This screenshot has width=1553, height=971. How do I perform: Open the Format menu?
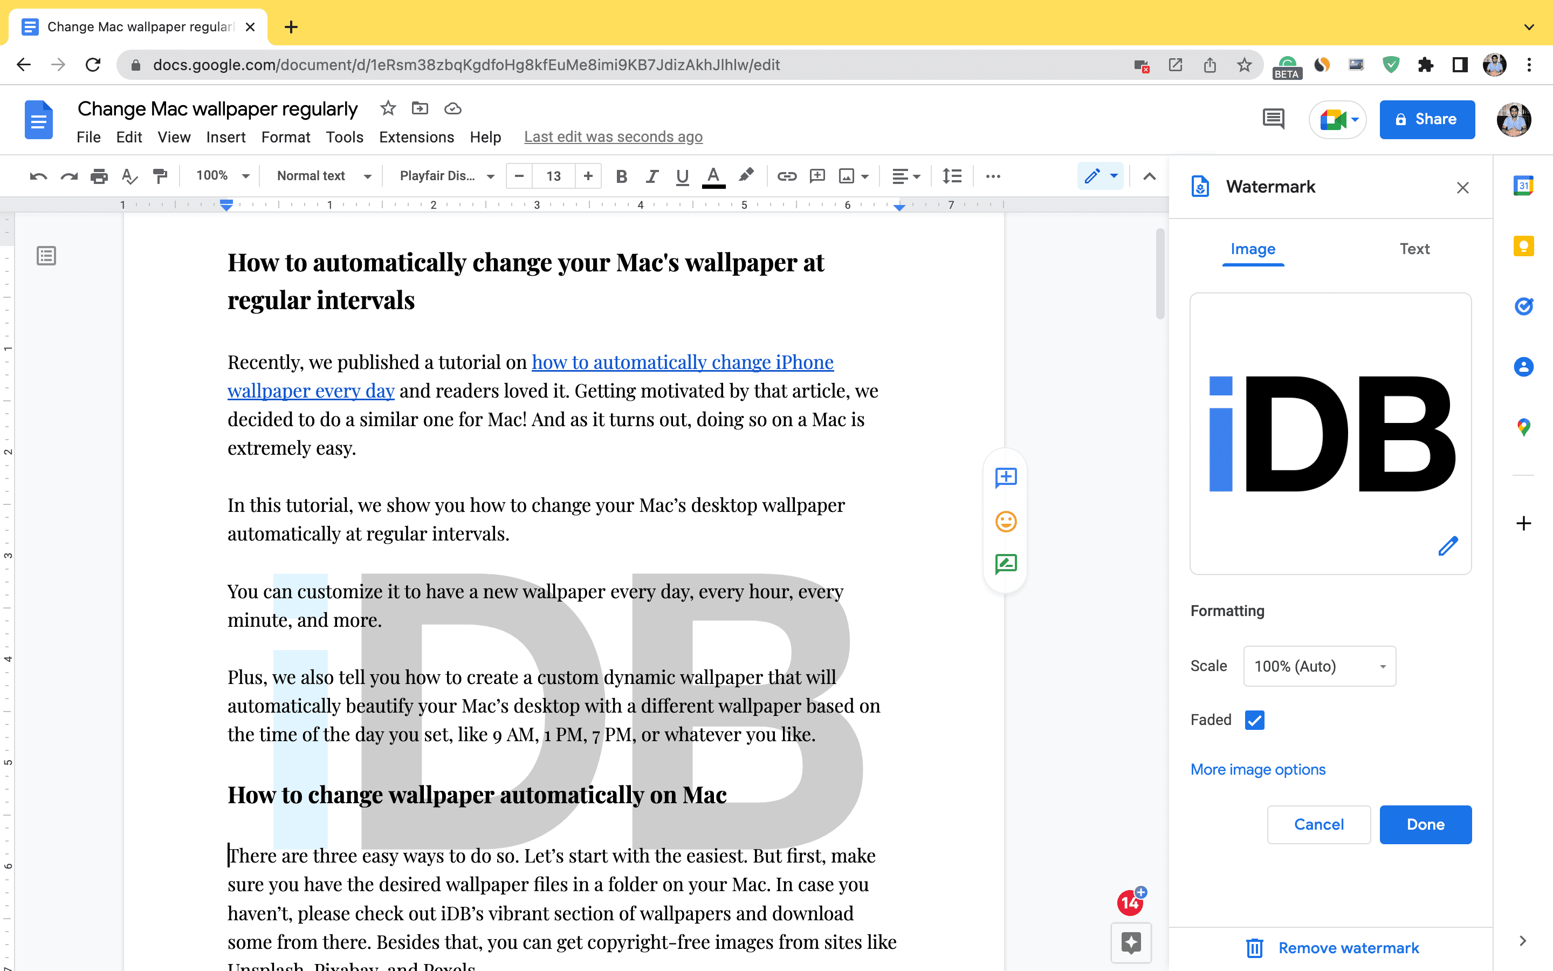pos(285,136)
